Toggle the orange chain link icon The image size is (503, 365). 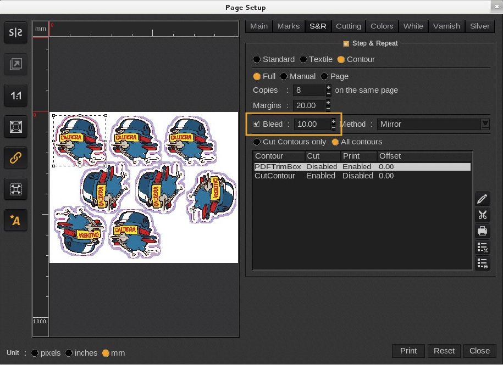click(x=15, y=158)
